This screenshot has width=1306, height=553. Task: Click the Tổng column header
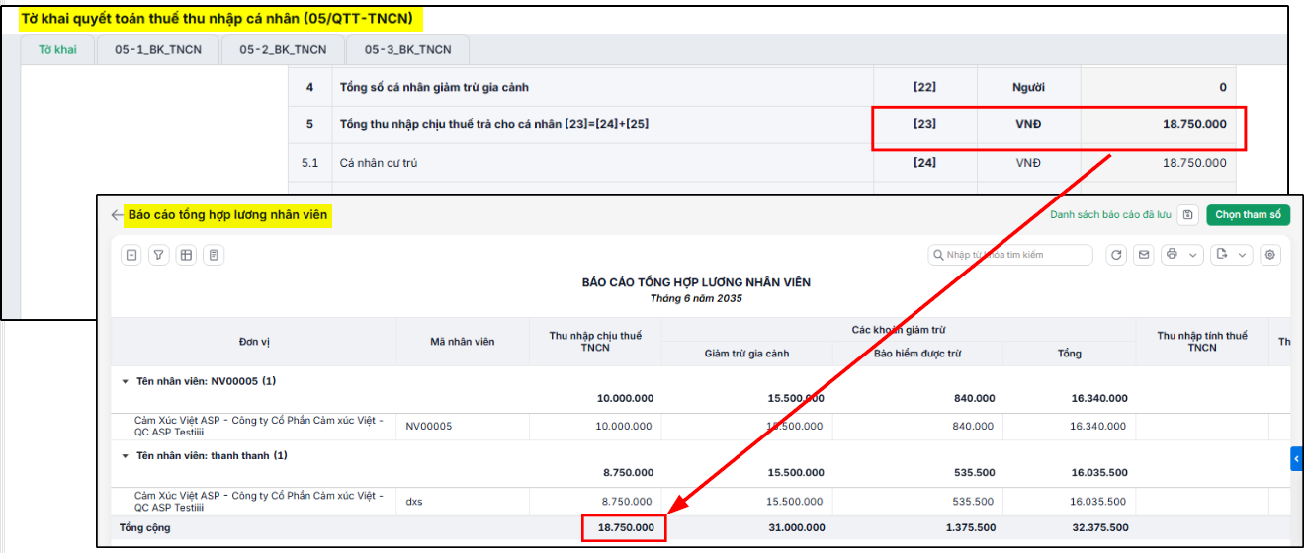click(x=1069, y=354)
